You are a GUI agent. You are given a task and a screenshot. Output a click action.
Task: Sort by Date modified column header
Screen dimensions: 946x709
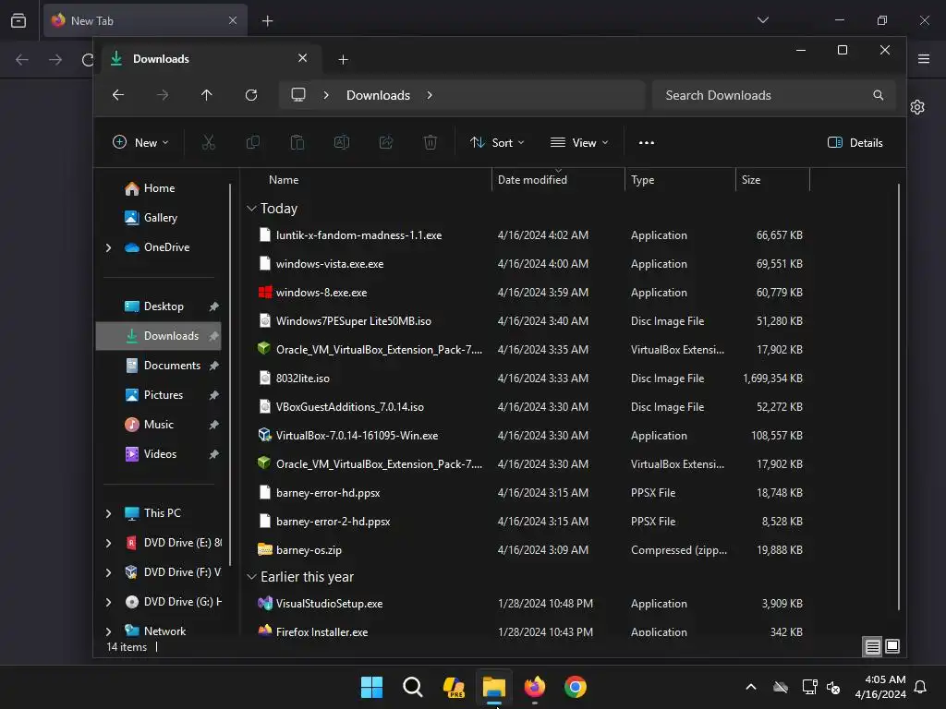pos(532,180)
